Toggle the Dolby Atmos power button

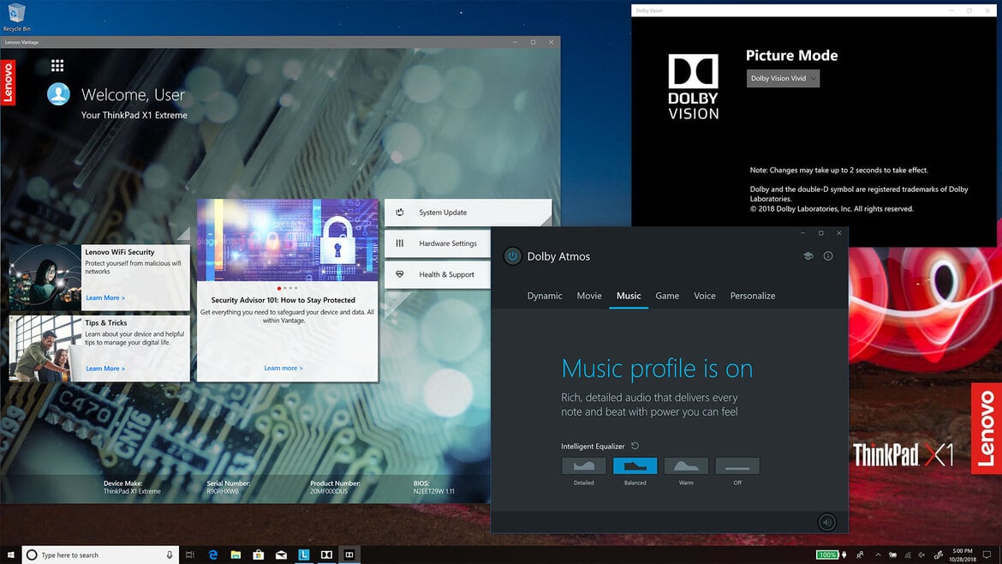(512, 256)
